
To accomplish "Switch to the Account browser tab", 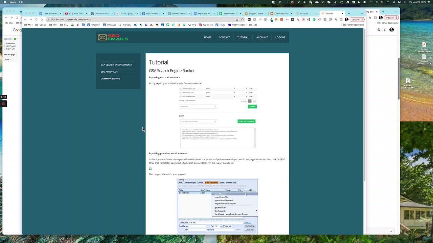I will (306, 13).
